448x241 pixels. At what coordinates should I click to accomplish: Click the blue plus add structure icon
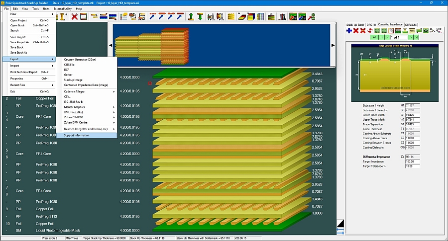349,30
